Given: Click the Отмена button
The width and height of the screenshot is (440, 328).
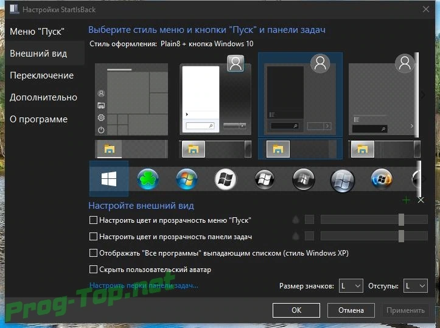Looking at the screenshot, I should [351, 310].
